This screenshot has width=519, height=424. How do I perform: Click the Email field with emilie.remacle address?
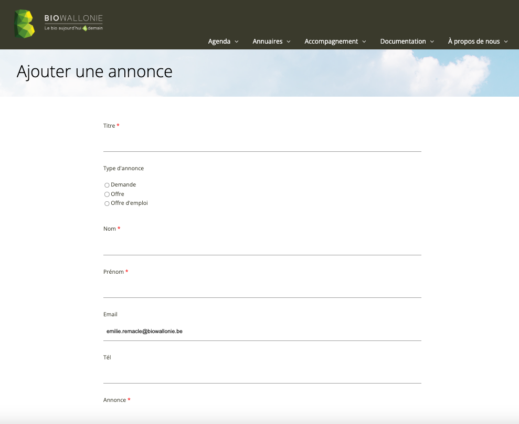262,332
